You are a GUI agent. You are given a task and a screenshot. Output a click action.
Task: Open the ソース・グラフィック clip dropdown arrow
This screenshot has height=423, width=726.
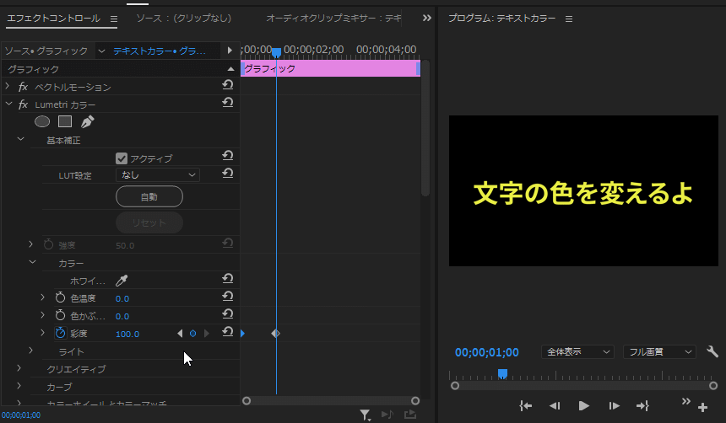(x=102, y=51)
